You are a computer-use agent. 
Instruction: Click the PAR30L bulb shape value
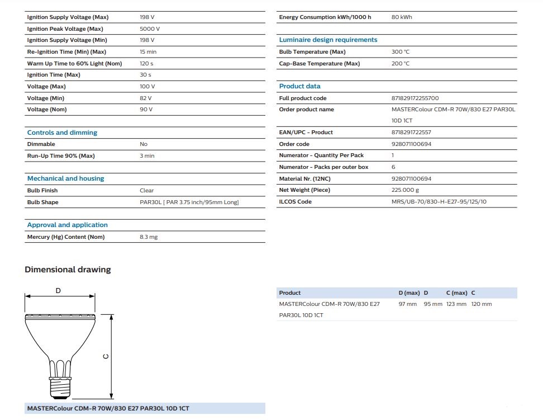(189, 202)
